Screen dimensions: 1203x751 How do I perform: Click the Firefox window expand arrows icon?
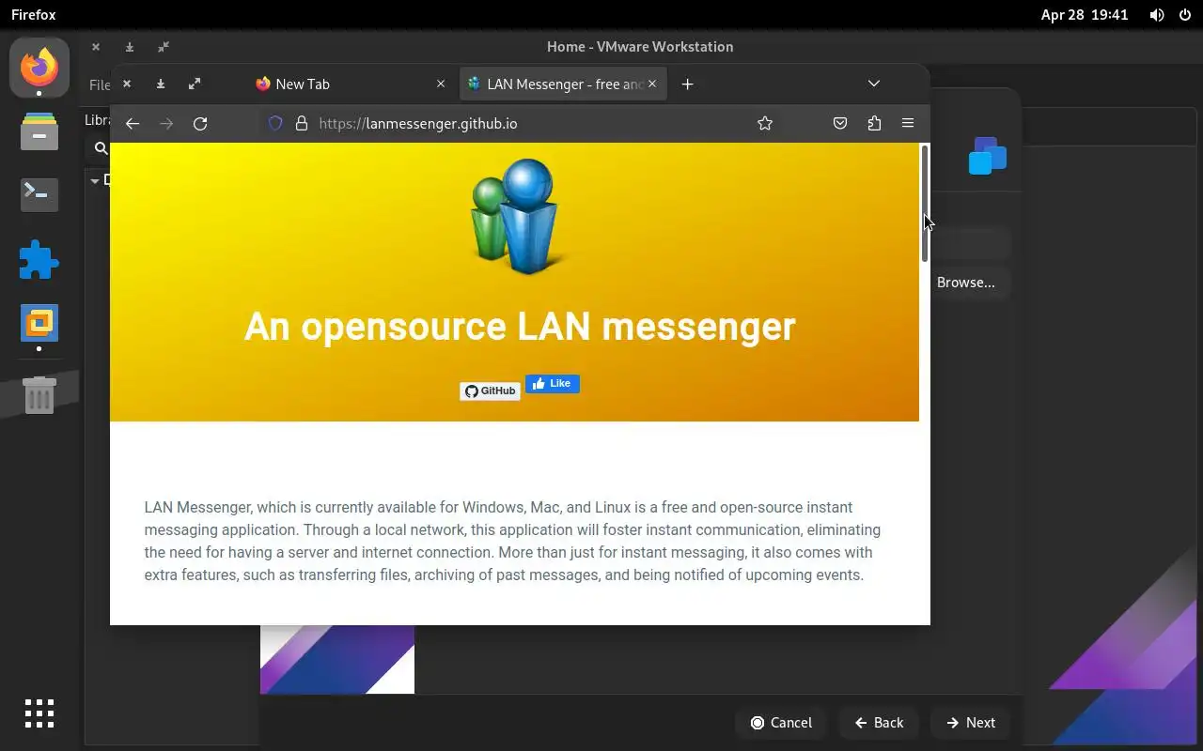[x=195, y=84]
